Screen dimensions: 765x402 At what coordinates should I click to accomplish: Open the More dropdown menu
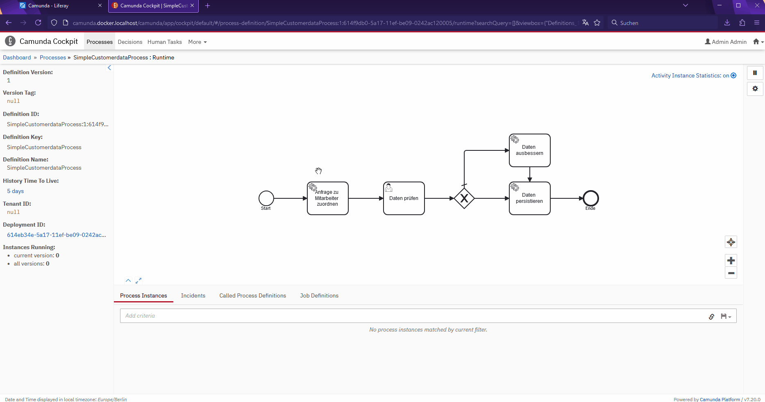click(197, 42)
